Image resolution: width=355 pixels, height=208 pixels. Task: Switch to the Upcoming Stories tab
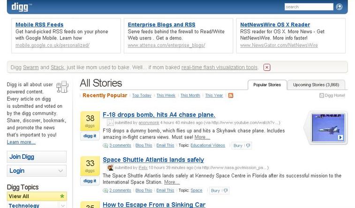tap(316, 85)
